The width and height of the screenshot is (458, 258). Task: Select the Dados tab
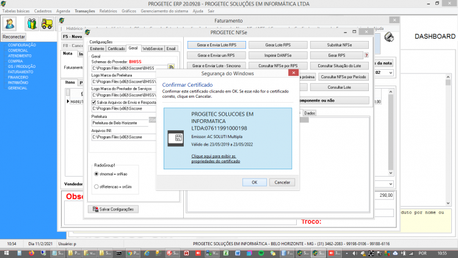310,113
